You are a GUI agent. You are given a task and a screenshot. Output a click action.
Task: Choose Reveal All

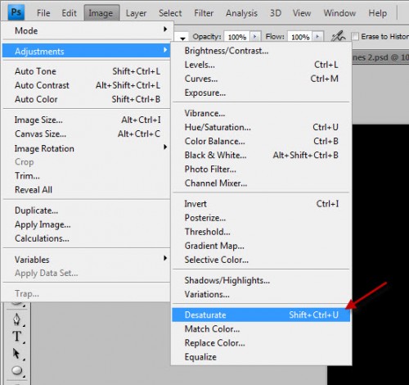tap(86, 189)
